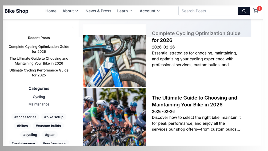
Task: Select the Maintenance category
Action: pyautogui.click(x=39, y=104)
